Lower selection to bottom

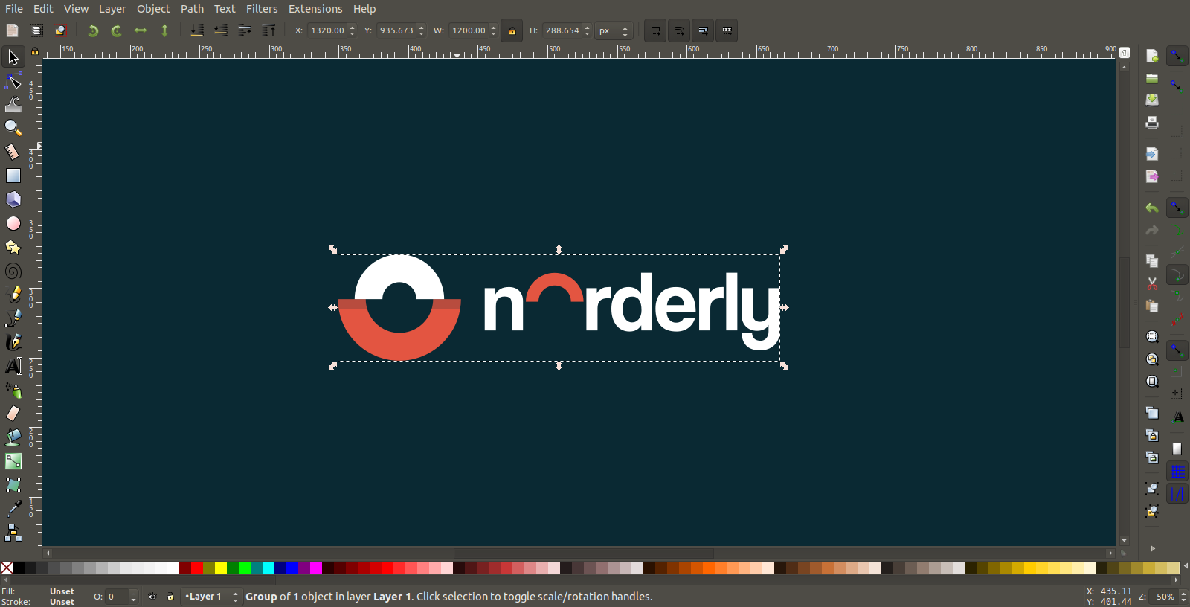[197, 30]
